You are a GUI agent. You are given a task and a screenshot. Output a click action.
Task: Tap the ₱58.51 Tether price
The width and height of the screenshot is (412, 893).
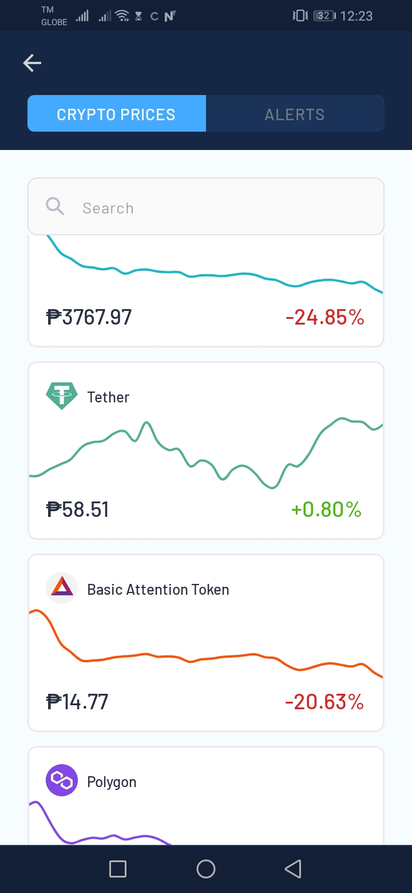point(77,509)
